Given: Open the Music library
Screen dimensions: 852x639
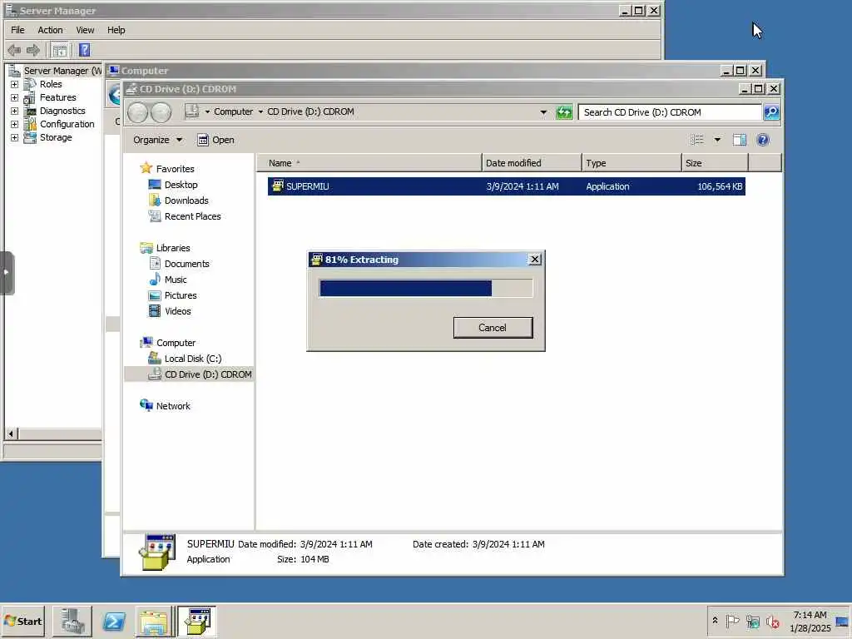Looking at the screenshot, I should [x=168, y=280].
